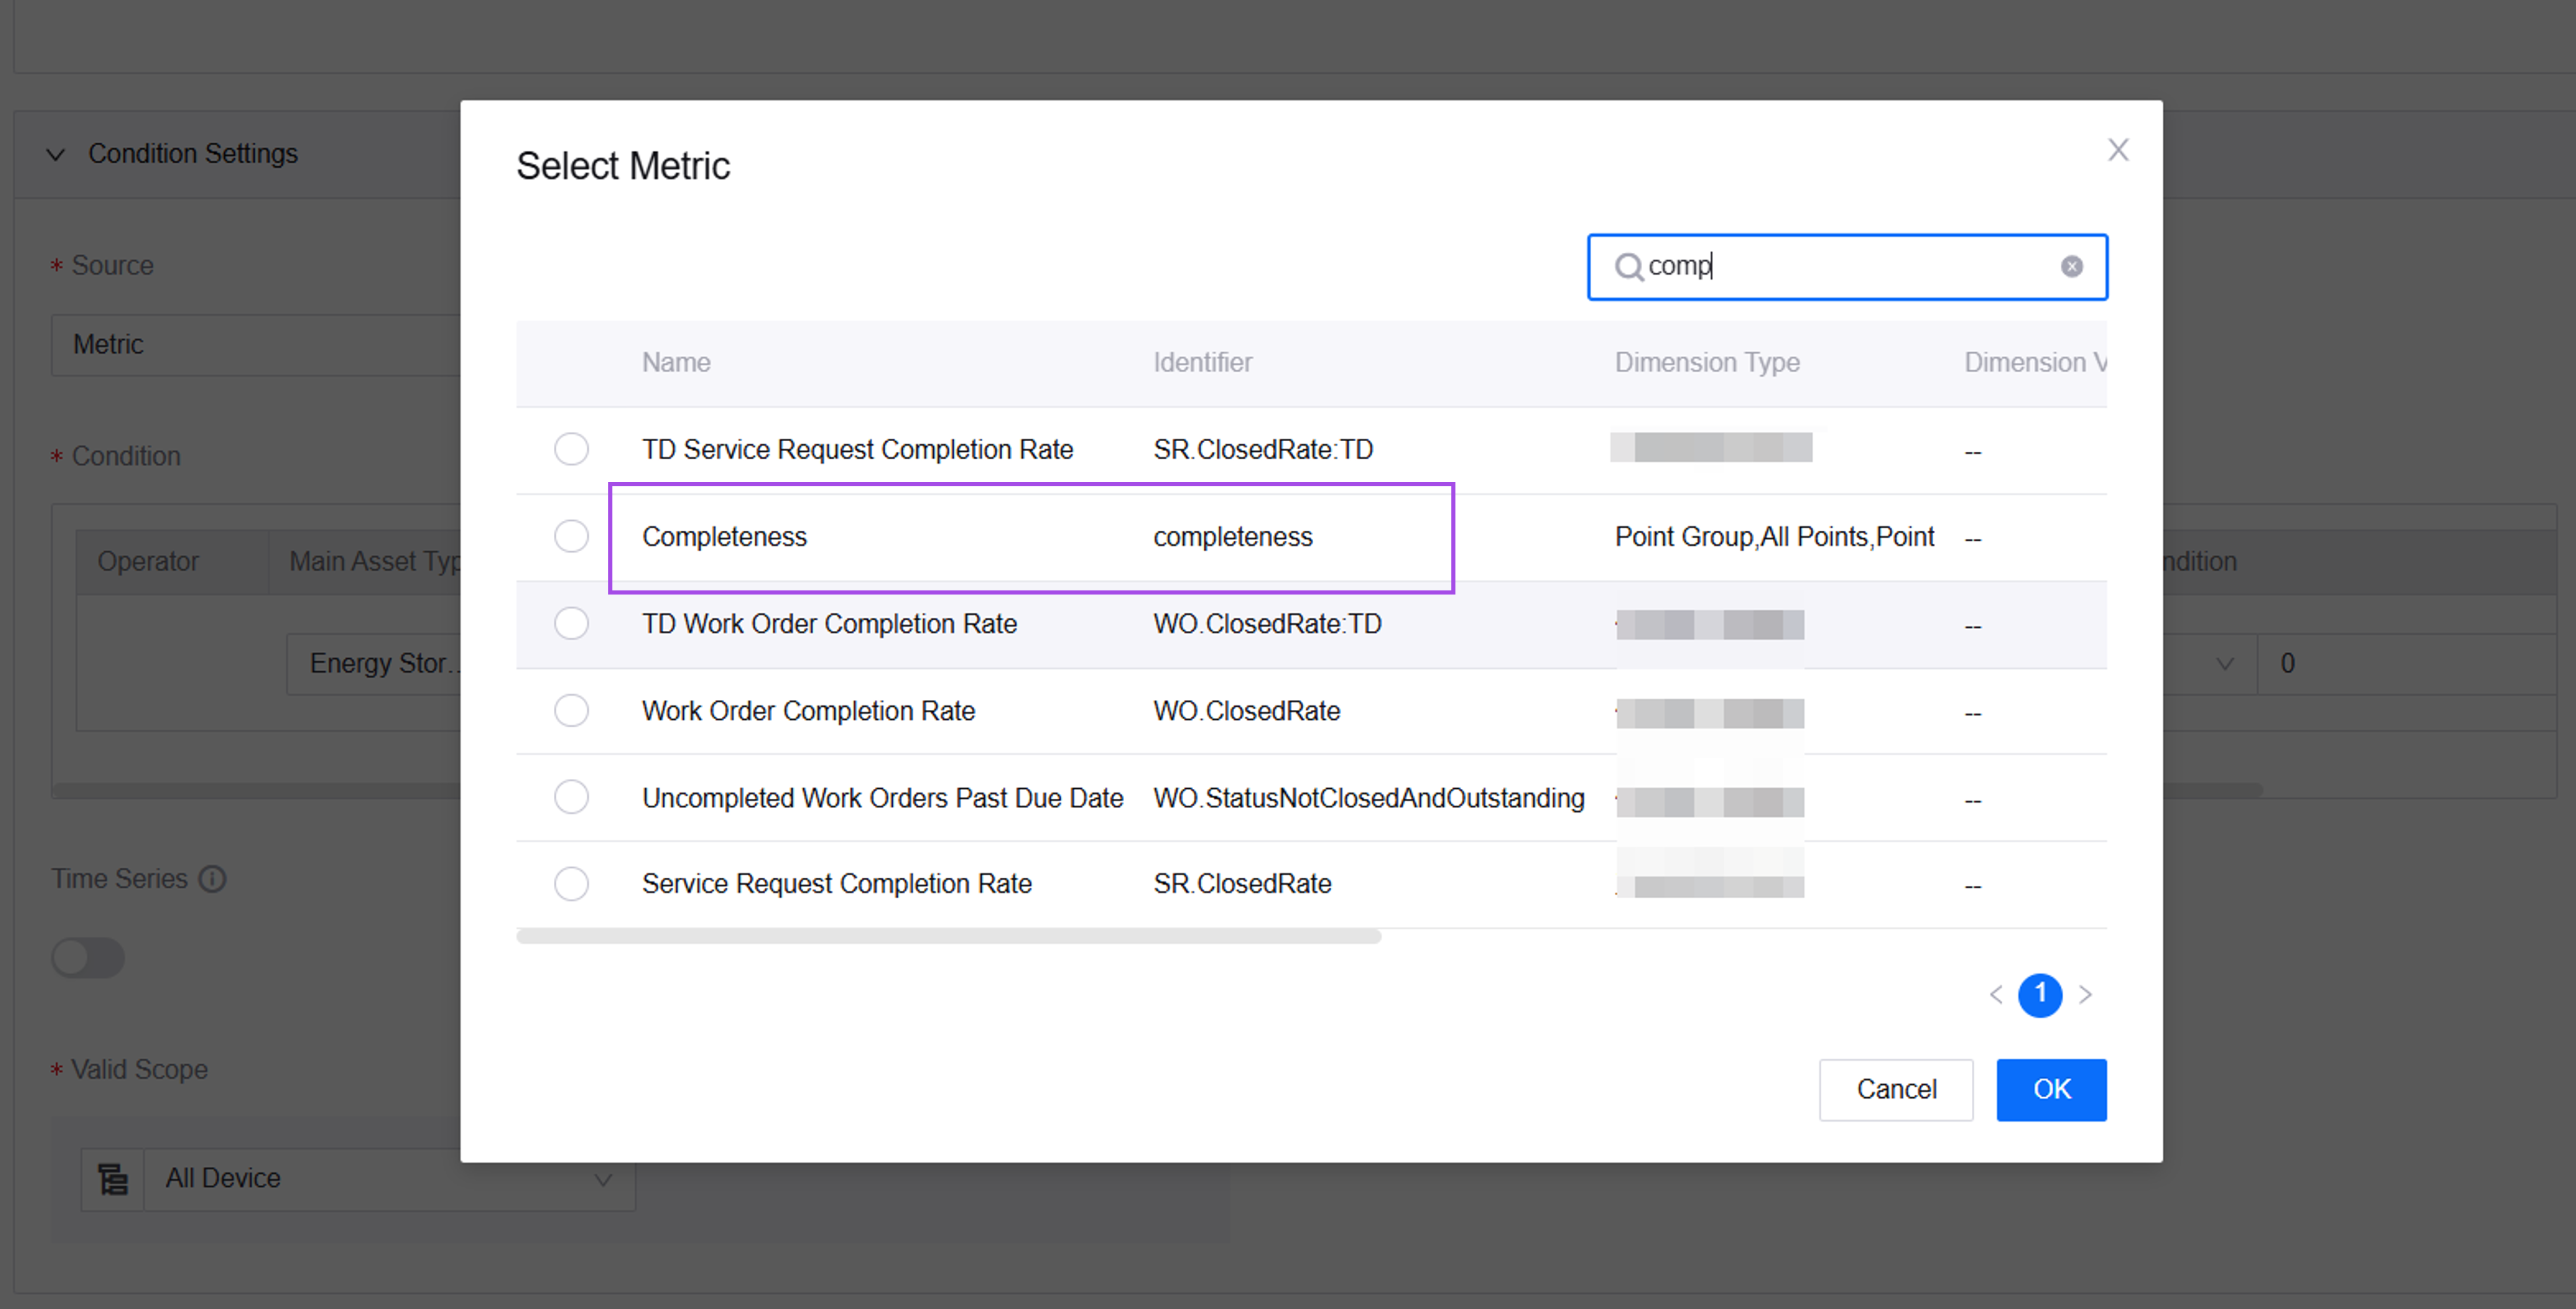Go to previous page arrow
2576x1309 pixels.
click(x=1996, y=994)
